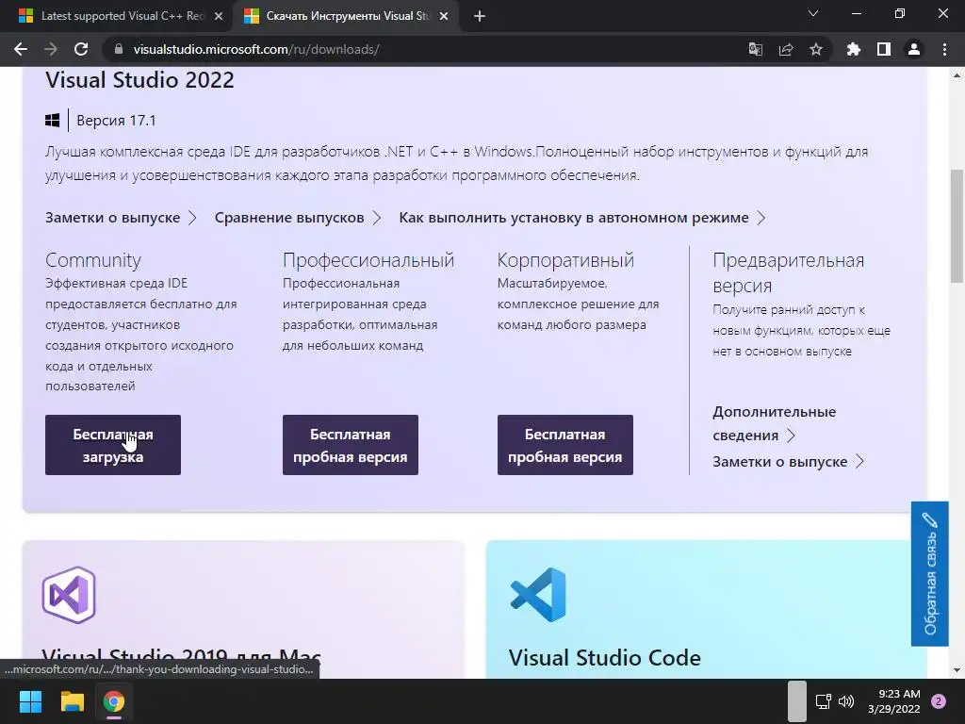Click Профессиональный Бесплатная пробная версия button

coord(351,445)
